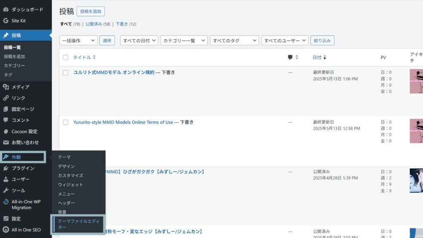This screenshot has height=238, width=423.
Task: Click the 適用 apply button
Action: [x=107, y=40]
